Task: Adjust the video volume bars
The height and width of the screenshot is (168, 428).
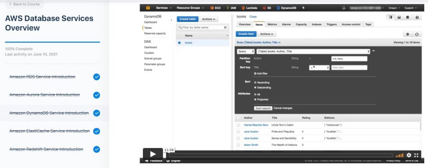Action: click(400, 156)
